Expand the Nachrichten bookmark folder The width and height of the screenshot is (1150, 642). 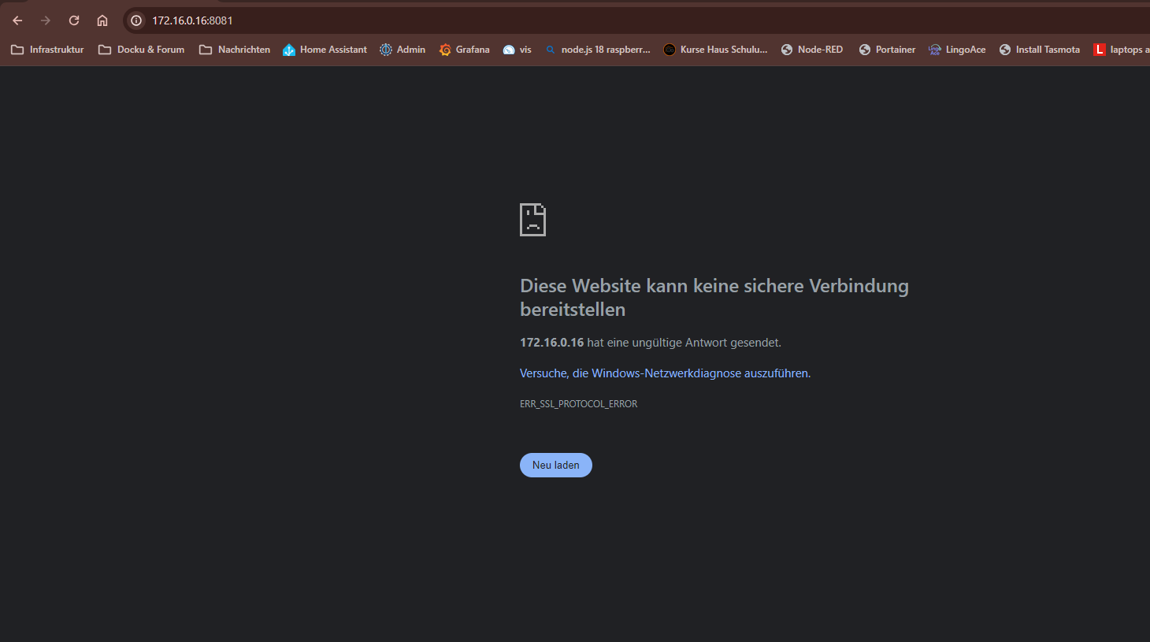point(235,50)
